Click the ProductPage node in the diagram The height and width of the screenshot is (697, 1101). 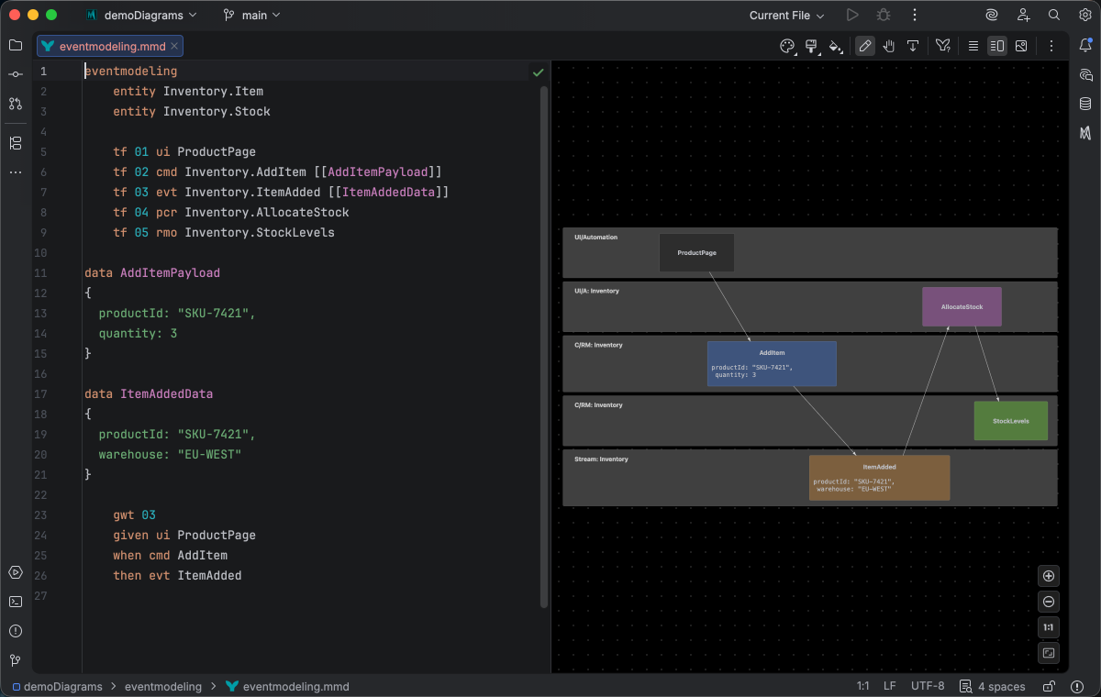696,252
